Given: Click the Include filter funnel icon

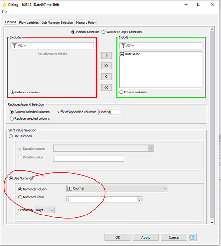Looking at the screenshot, I should pyautogui.click(x=123, y=46).
